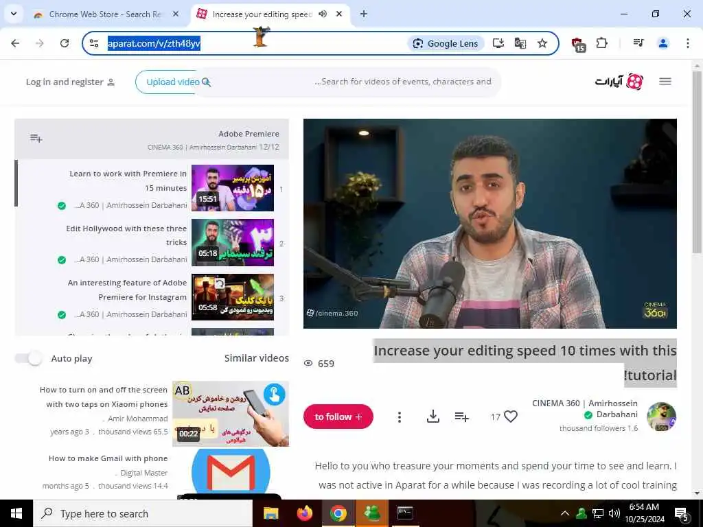Click the aparat.com address bar URL
The height and width of the screenshot is (527, 703).
point(154,43)
